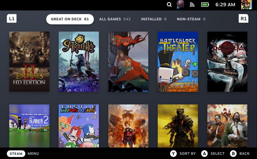257x159 pixels.
Task: Open BattleBlock Theater game cover
Action: click(x=178, y=61)
